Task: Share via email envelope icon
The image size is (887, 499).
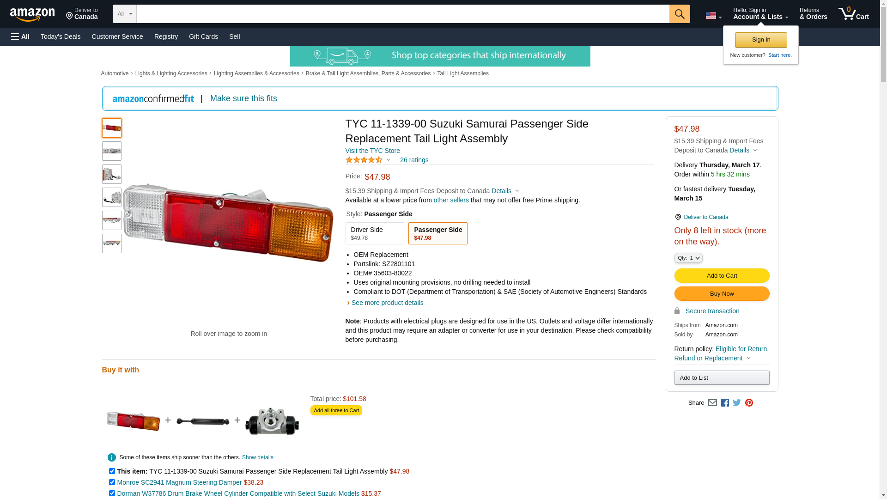Action: [x=712, y=403]
